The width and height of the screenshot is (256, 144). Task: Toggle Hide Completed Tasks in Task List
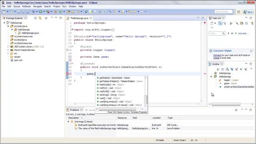point(237,23)
